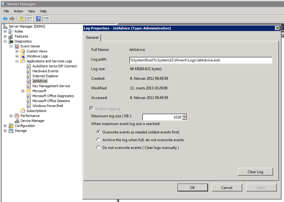Open the View menu
This screenshot has height=202, width=284.
pos(31,11)
